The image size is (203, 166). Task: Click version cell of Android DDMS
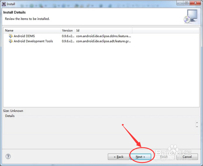coord(68,36)
